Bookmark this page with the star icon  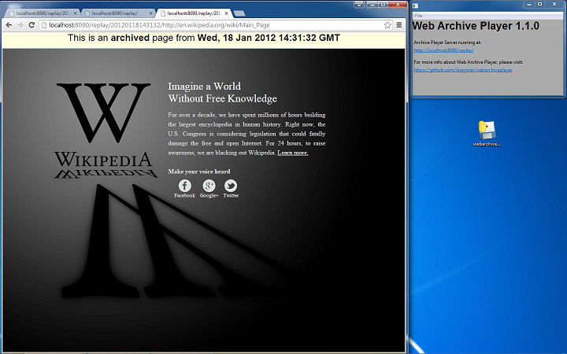tap(387, 25)
